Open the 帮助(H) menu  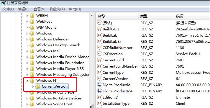coord(75,9)
